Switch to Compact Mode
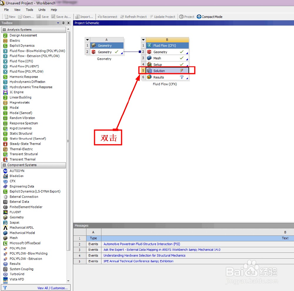This screenshot has height=291, width=294. (x=209, y=17)
